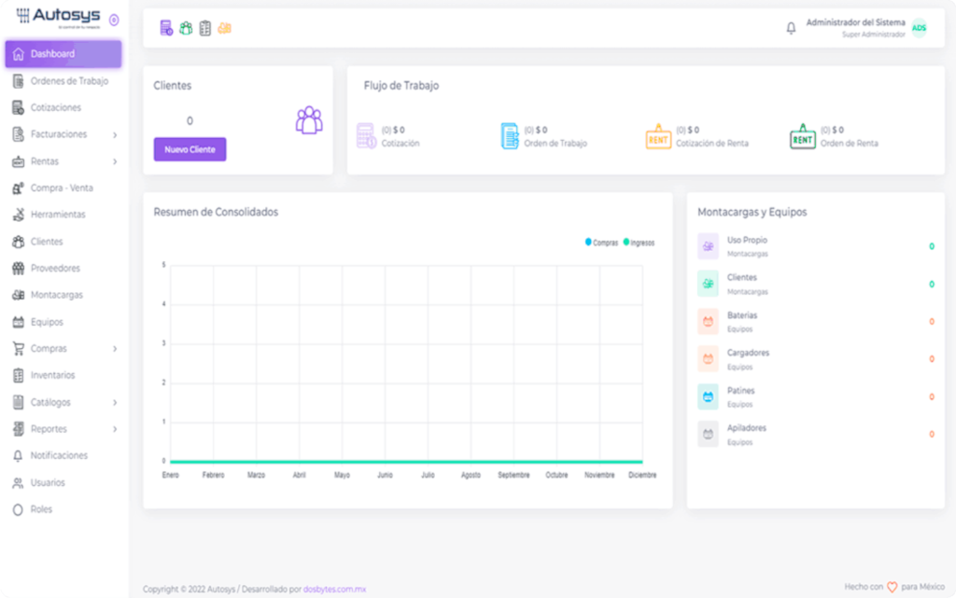Screen dimensions: 956x598
Task: Click the Equipos sidebar icon
Action: pos(19,322)
